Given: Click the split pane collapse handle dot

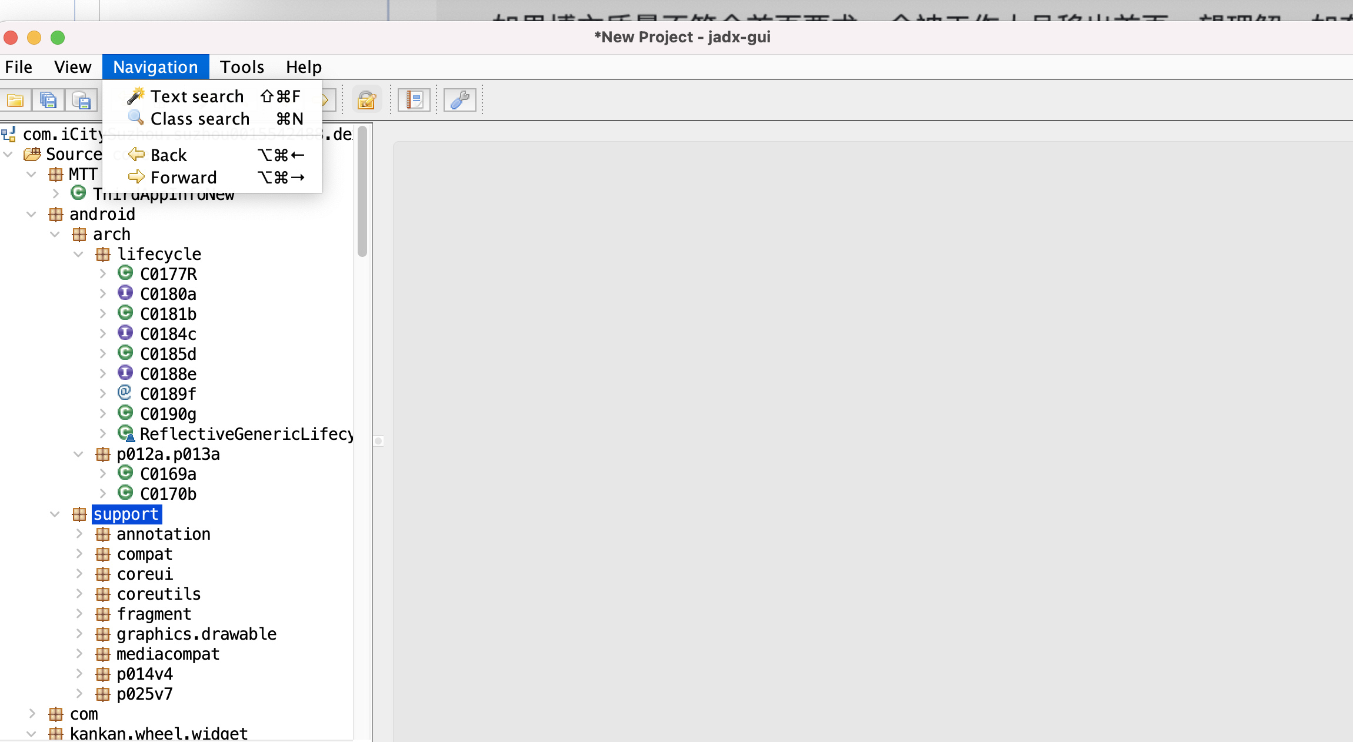Looking at the screenshot, I should pyautogui.click(x=378, y=440).
